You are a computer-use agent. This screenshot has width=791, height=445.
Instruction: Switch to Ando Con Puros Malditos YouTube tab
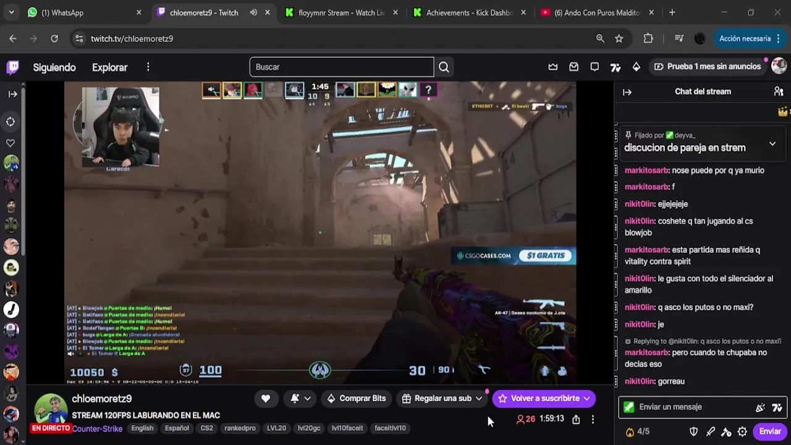coord(597,12)
